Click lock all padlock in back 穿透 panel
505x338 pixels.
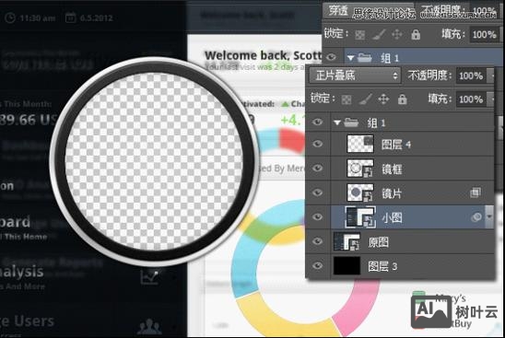[x=416, y=34]
